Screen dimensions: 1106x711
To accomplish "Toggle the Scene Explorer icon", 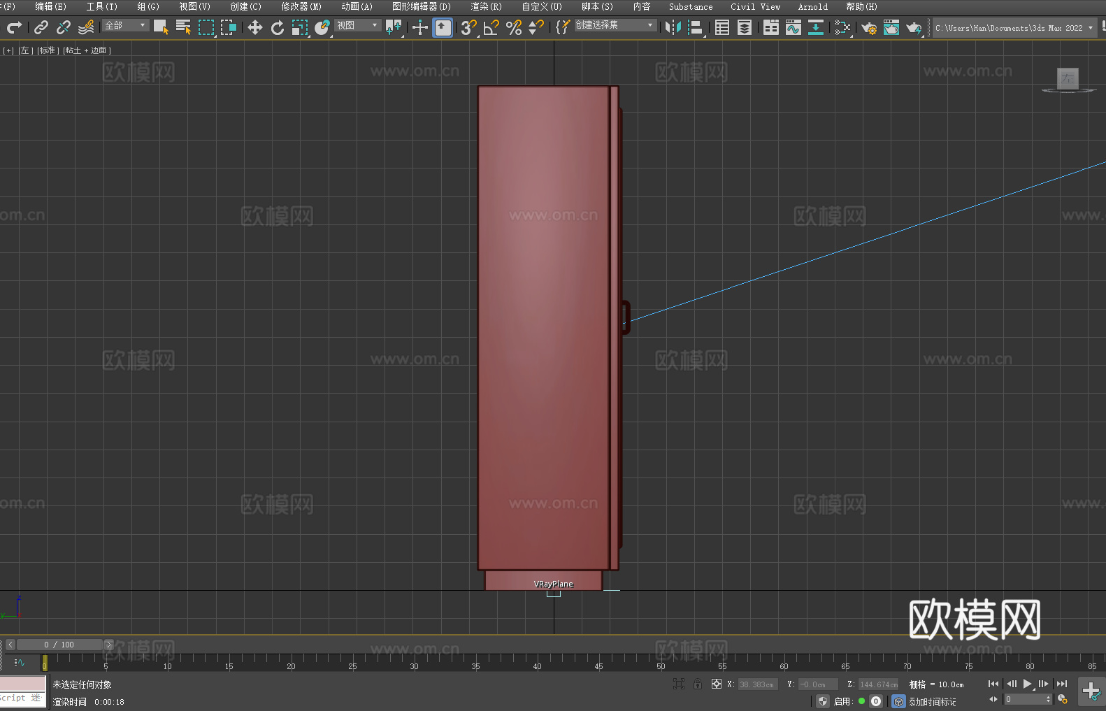I will [x=722, y=27].
